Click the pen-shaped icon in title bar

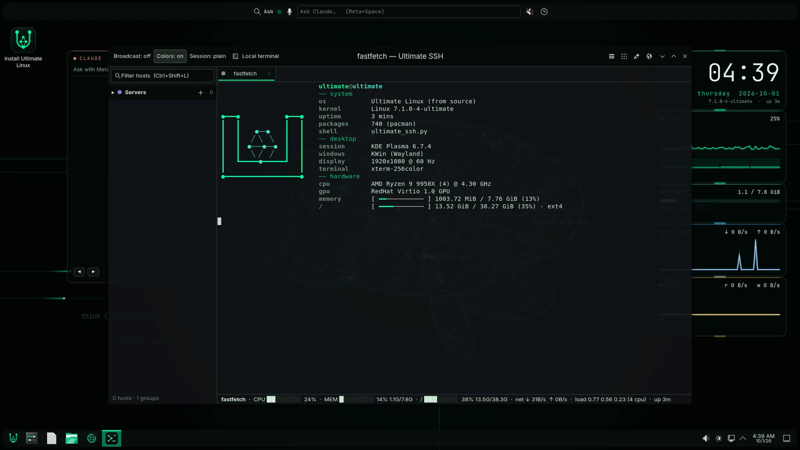[x=636, y=56]
